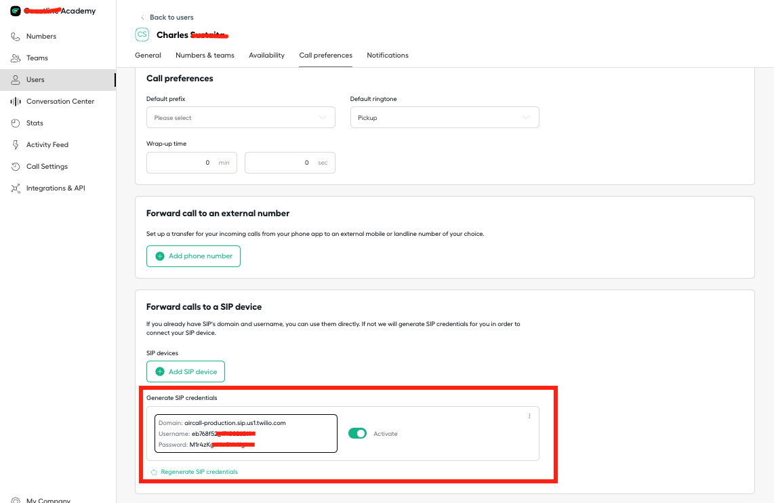The image size is (774, 503).
Task: Click the CS user avatar icon
Action: (142, 35)
